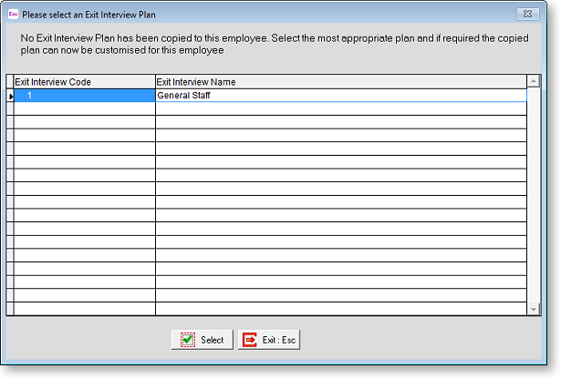
Task: Click the row pointer arrow beside code 1
Action: coord(10,95)
